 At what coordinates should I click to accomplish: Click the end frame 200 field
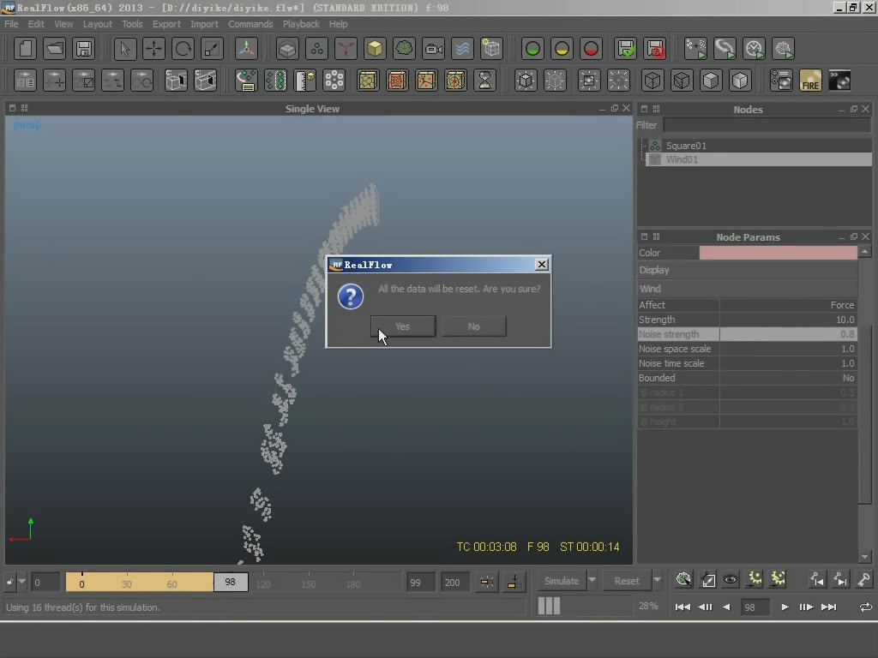454,582
